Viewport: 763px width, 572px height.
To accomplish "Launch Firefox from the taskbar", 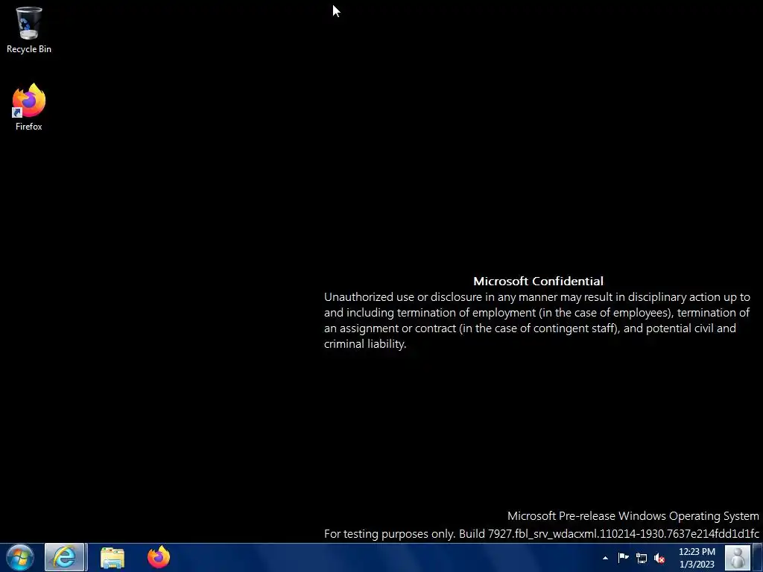I will (159, 557).
